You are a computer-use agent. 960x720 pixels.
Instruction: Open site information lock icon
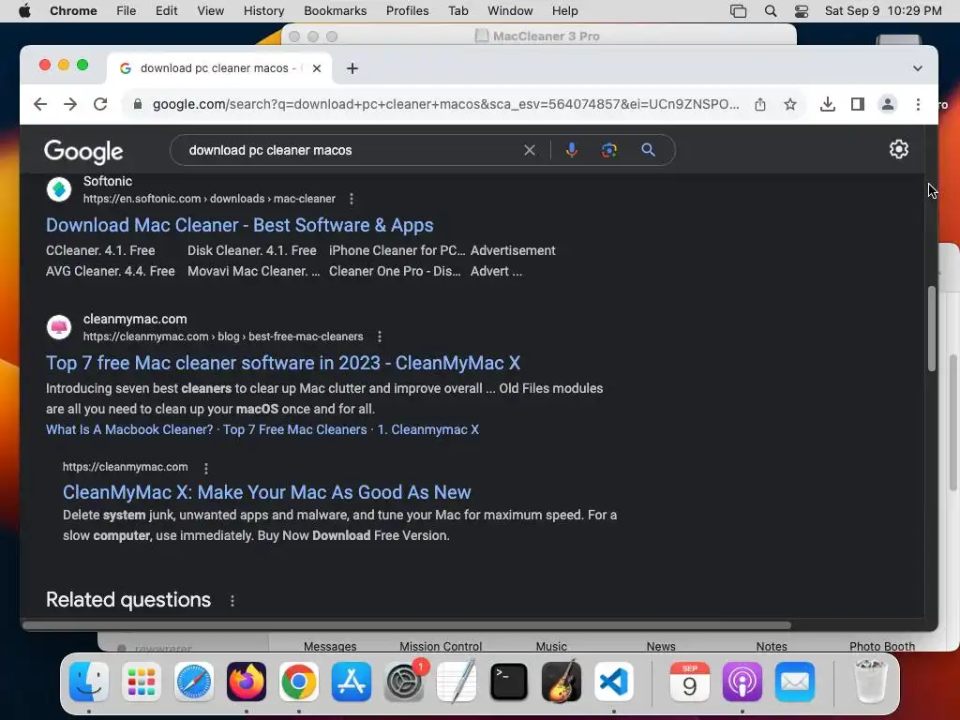(x=138, y=105)
